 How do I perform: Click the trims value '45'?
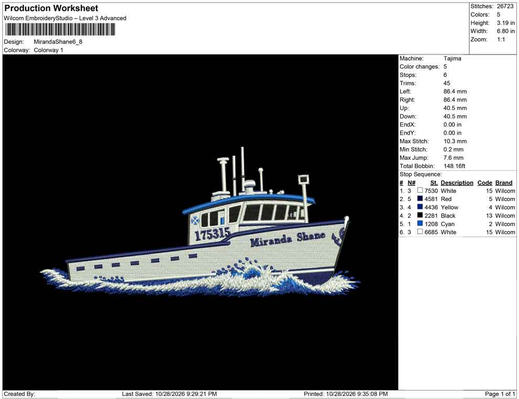pos(447,83)
